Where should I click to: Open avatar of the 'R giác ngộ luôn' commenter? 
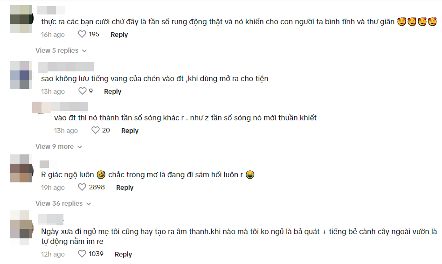point(22,168)
